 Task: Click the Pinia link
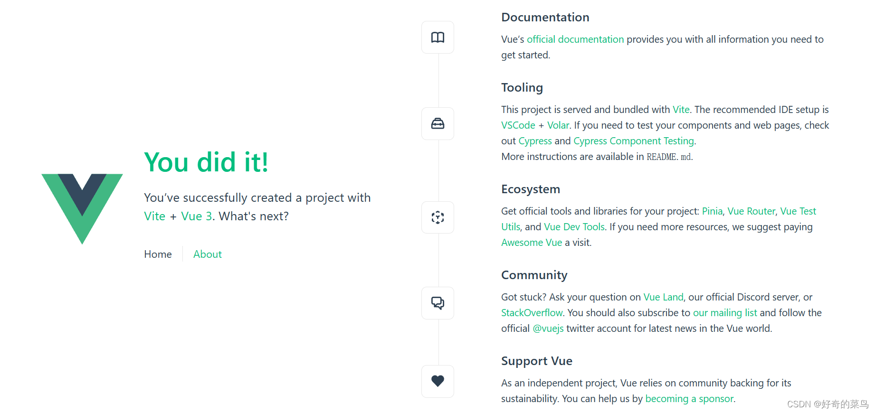click(x=712, y=211)
